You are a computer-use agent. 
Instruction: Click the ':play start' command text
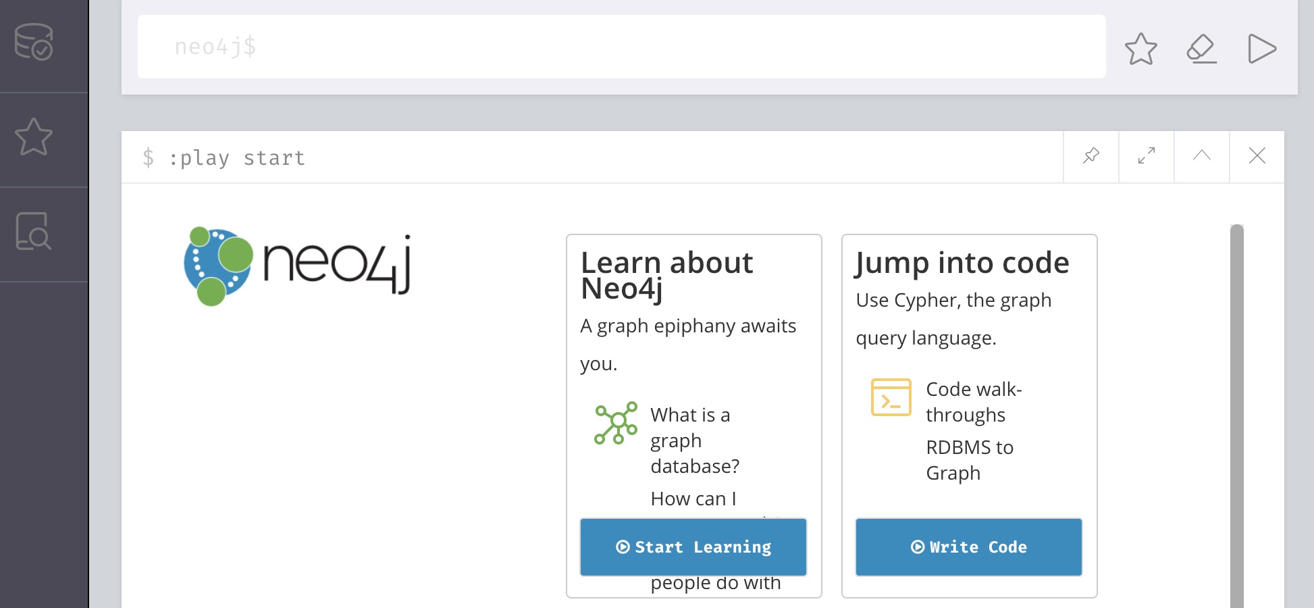(236, 158)
